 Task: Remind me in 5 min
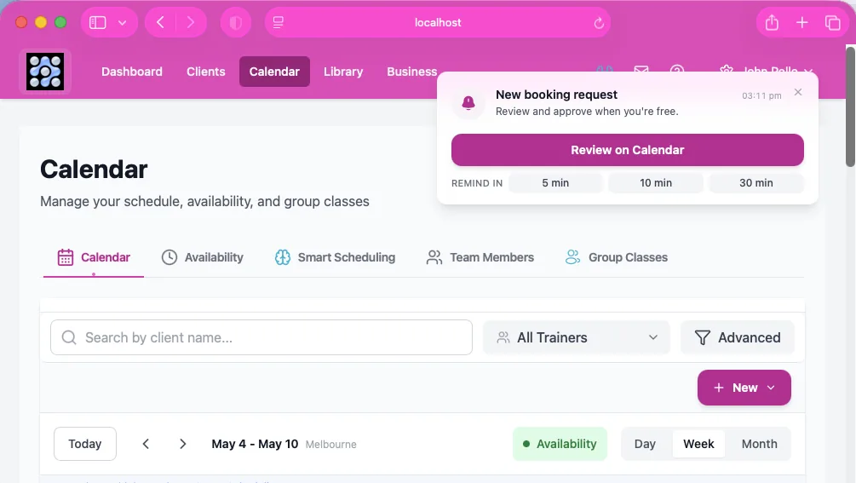pos(555,183)
